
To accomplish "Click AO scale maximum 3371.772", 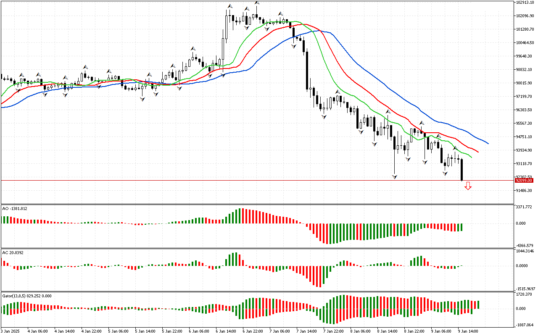I will pyautogui.click(x=524, y=207).
